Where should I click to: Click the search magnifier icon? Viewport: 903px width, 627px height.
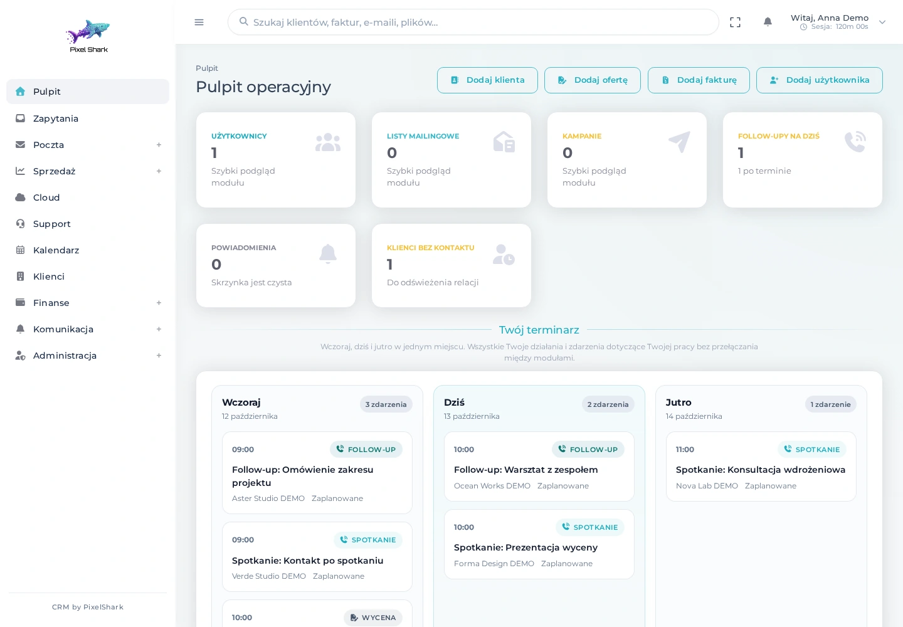click(244, 21)
